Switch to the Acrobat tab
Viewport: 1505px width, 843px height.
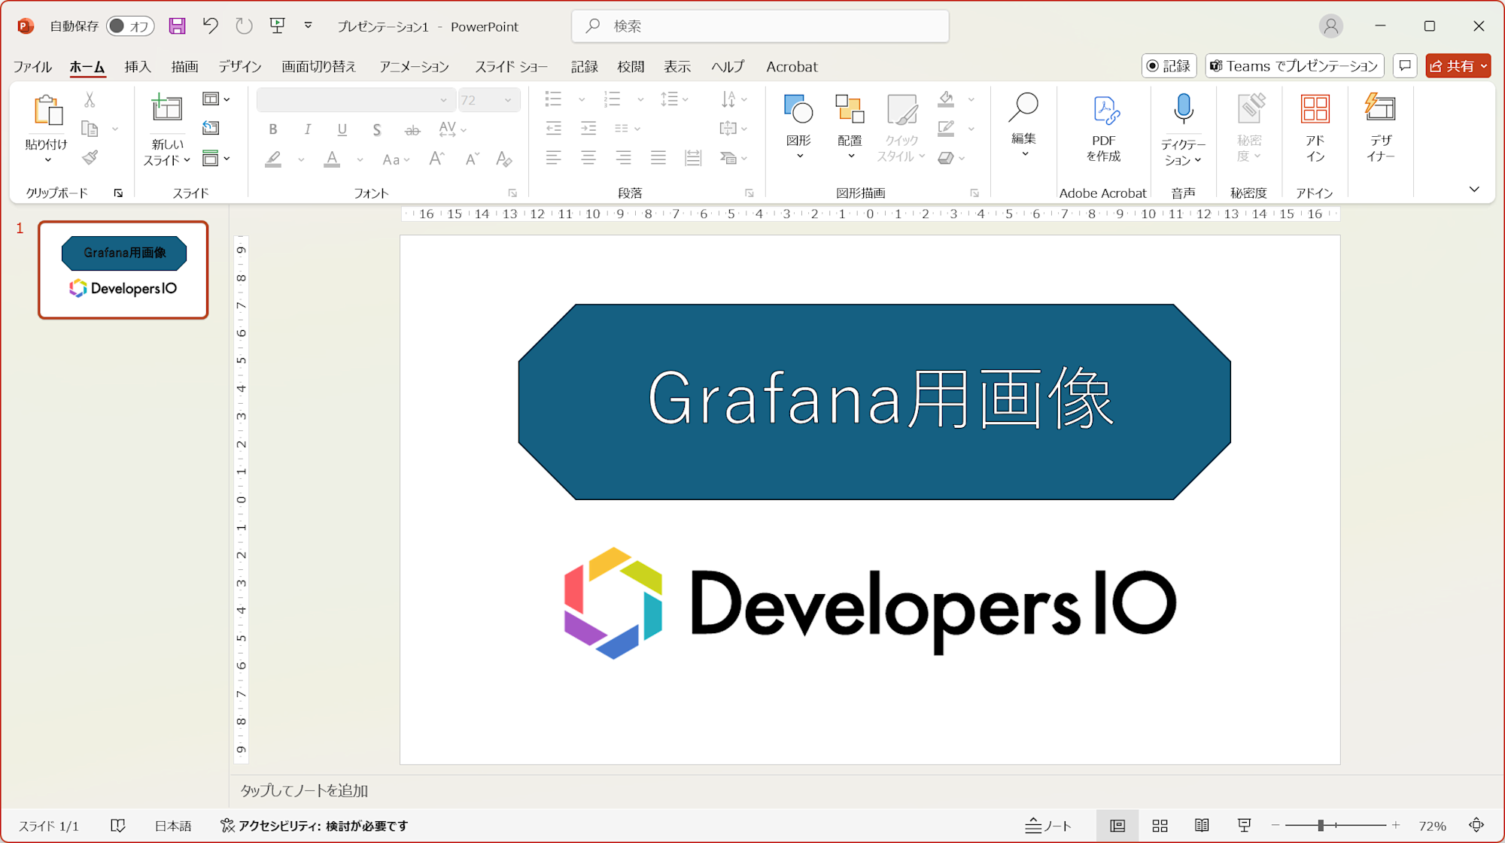(x=792, y=66)
